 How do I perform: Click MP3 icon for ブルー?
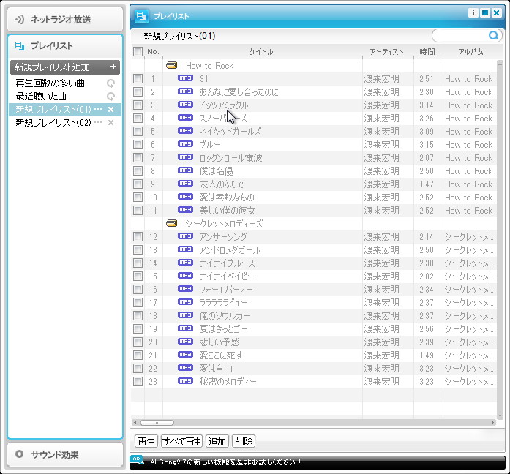click(185, 143)
